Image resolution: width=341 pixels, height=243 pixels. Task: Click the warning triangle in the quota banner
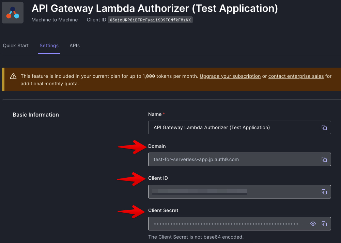(x=13, y=76)
